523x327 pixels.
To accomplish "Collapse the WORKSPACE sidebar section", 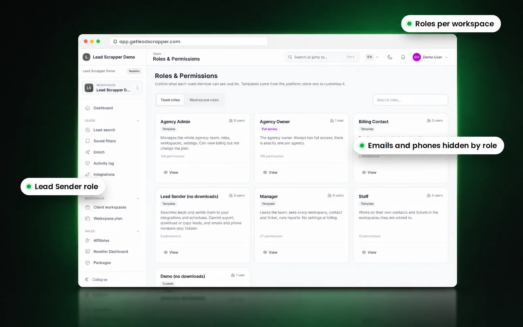I will 138,198.
